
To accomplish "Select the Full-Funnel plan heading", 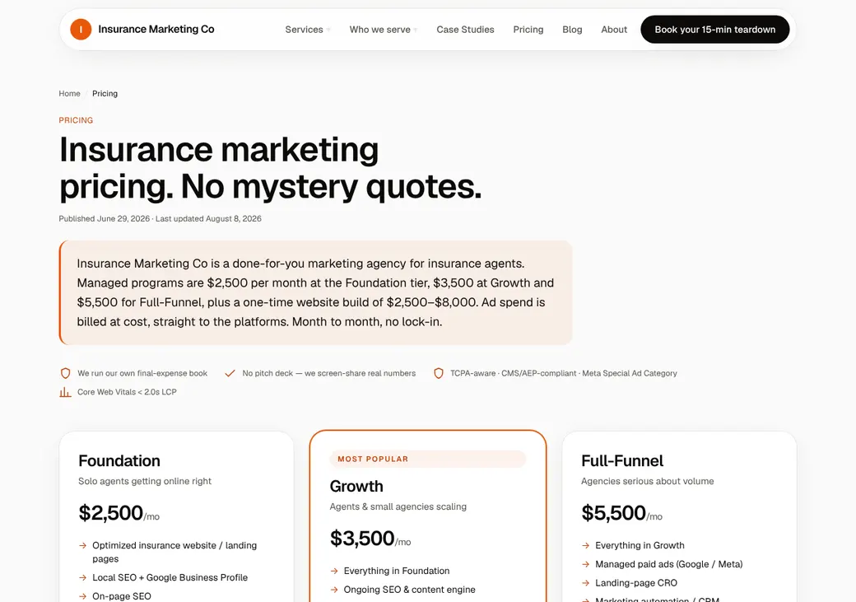I will pos(622,460).
